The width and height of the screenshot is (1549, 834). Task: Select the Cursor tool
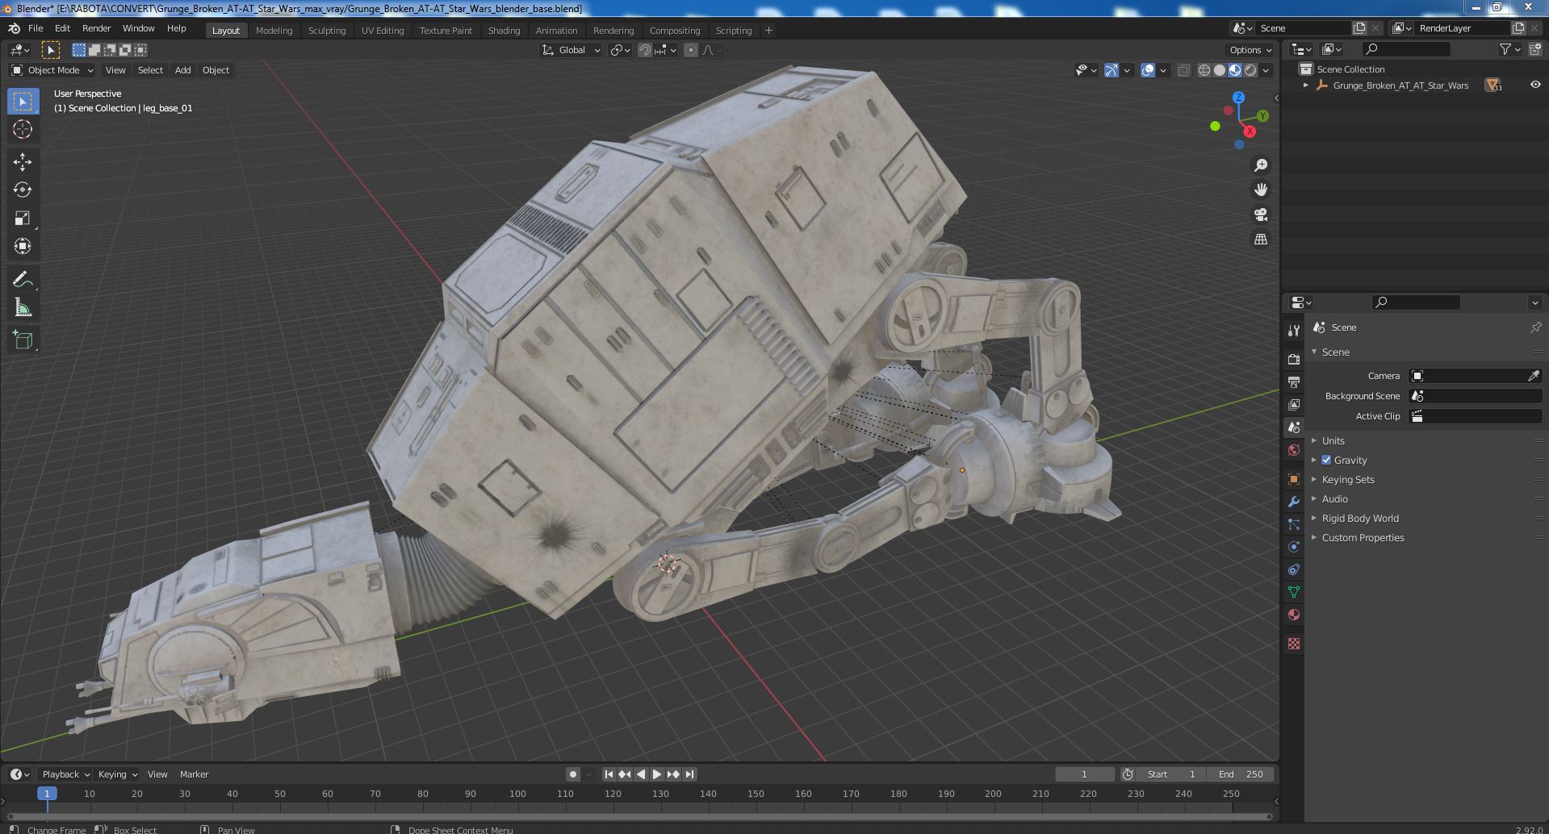pyautogui.click(x=23, y=129)
